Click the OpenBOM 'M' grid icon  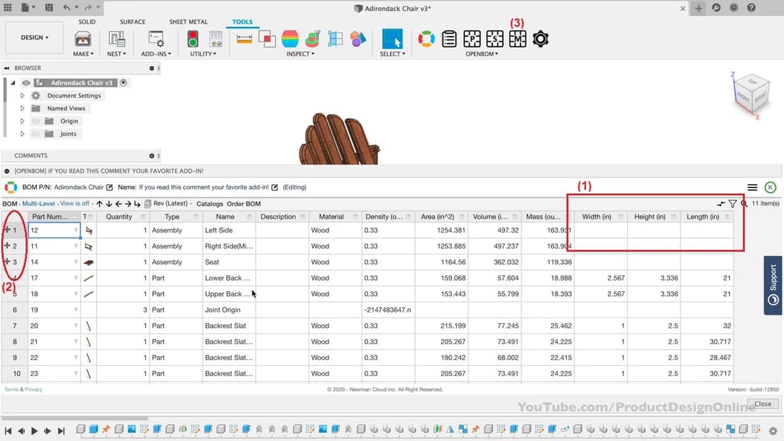[x=517, y=39]
